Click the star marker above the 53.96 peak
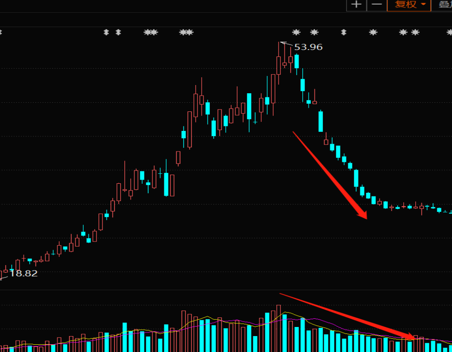Screen dimensions: 452x352 pos(296,32)
